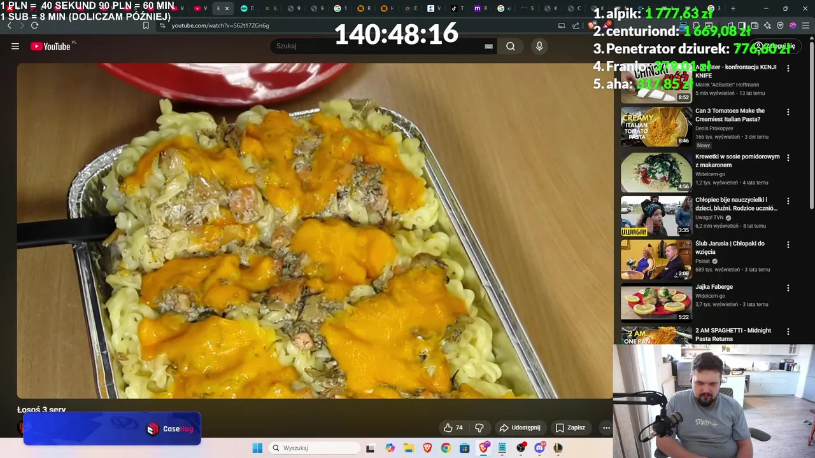Open Task View from the taskbar
The width and height of the screenshot is (815, 458).
point(371,448)
